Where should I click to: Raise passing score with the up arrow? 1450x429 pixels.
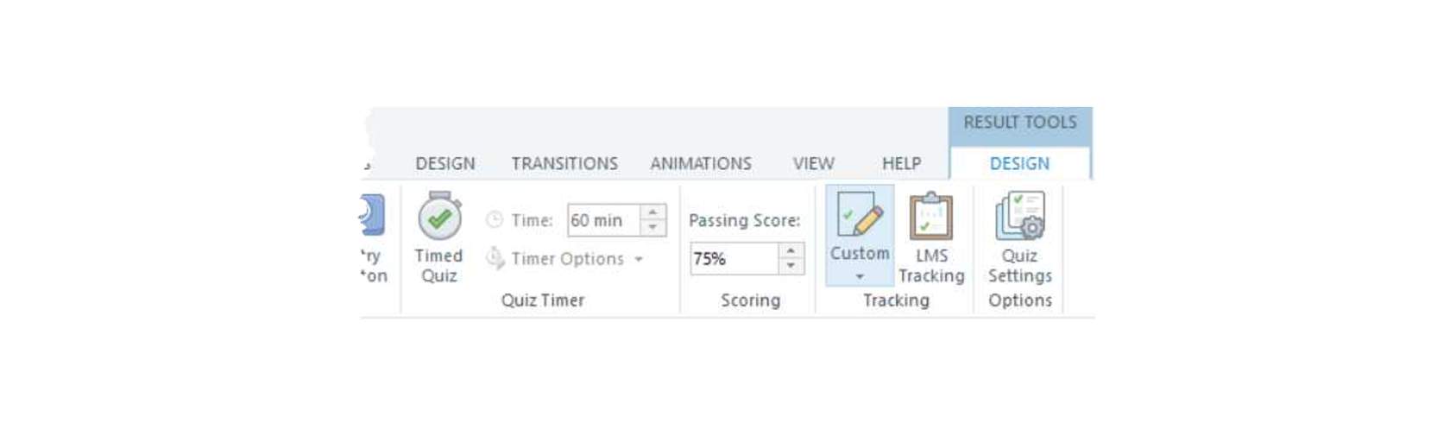791,250
